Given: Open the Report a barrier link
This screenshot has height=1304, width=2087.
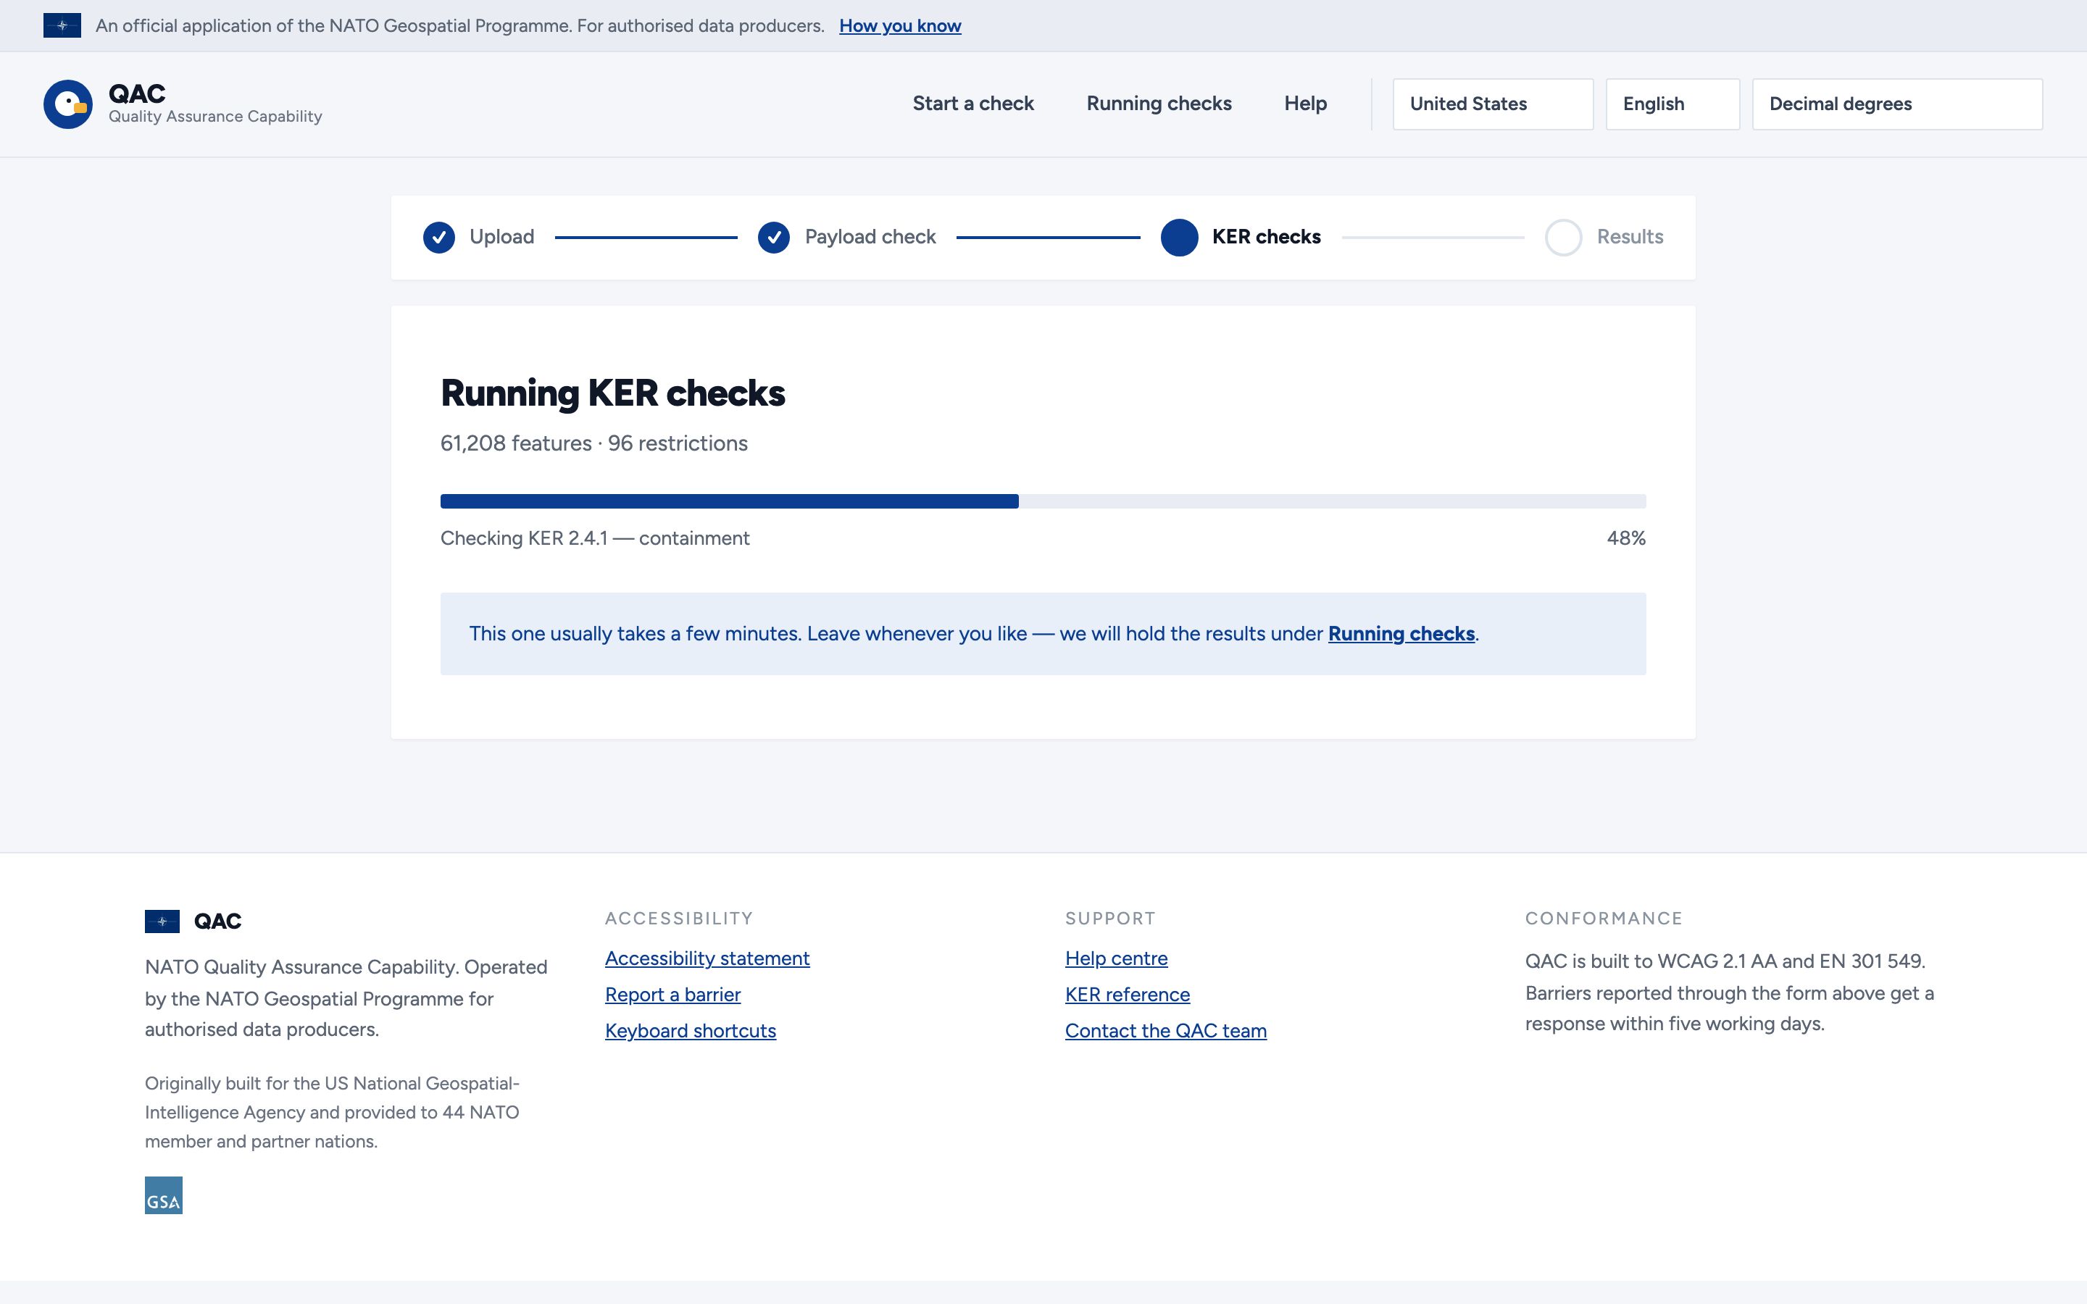Looking at the screenshot, I should 672,995.
